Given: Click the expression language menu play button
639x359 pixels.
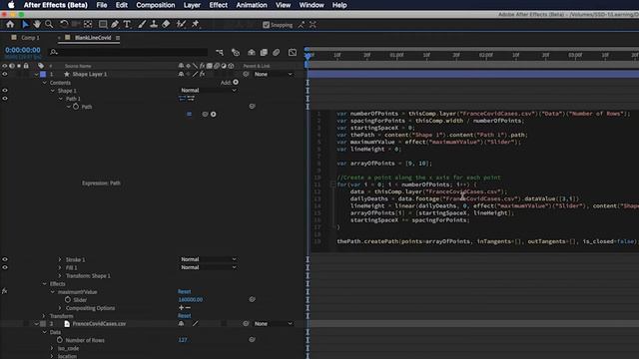Looking at the screenshot, I should (213, 115).
